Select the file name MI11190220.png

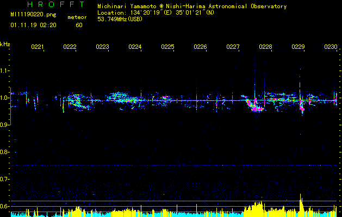[33, 15]
